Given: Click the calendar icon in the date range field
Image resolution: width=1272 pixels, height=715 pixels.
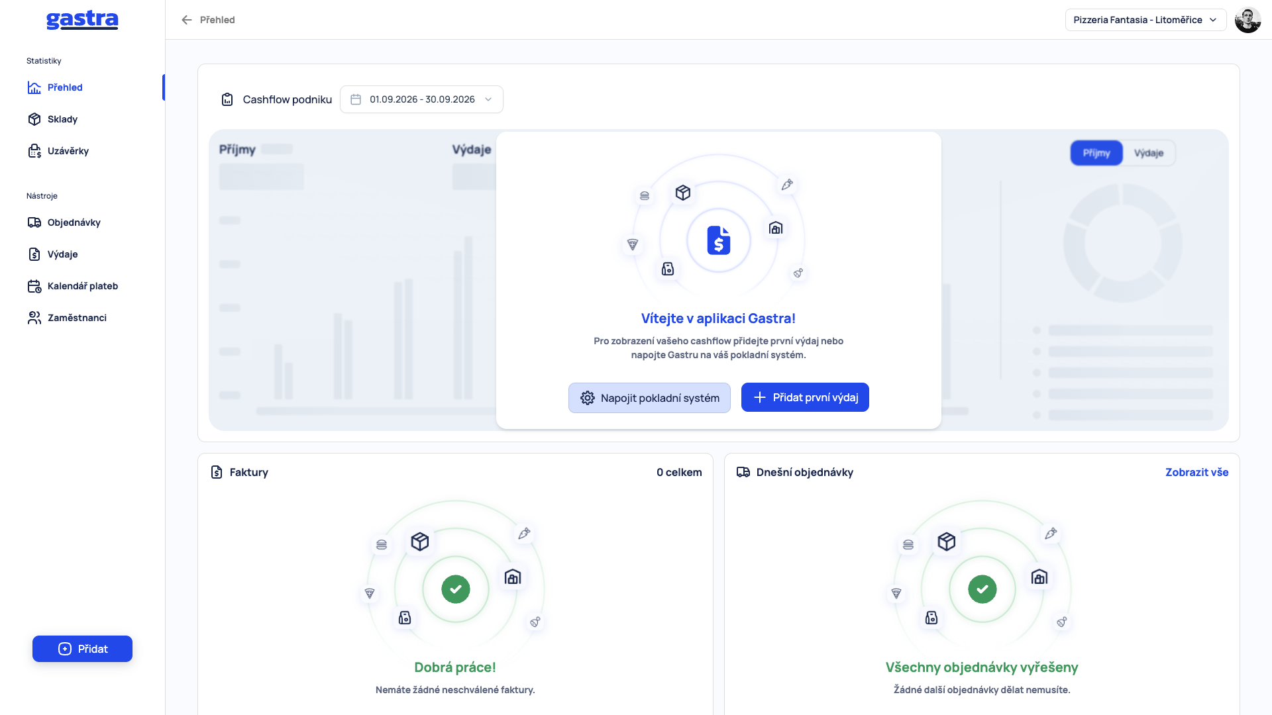Looking at the screenshot, I should pyautogui.click(x=356, y=99).
